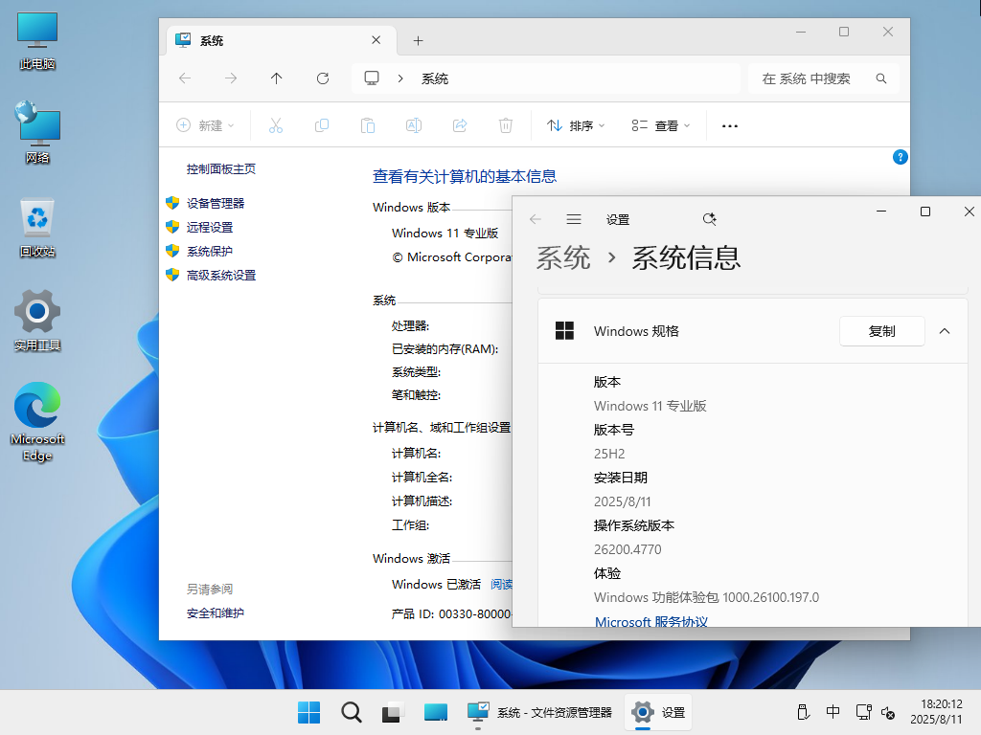
Task: Click the Delete trash icon in toolbar
Action: 506,125
